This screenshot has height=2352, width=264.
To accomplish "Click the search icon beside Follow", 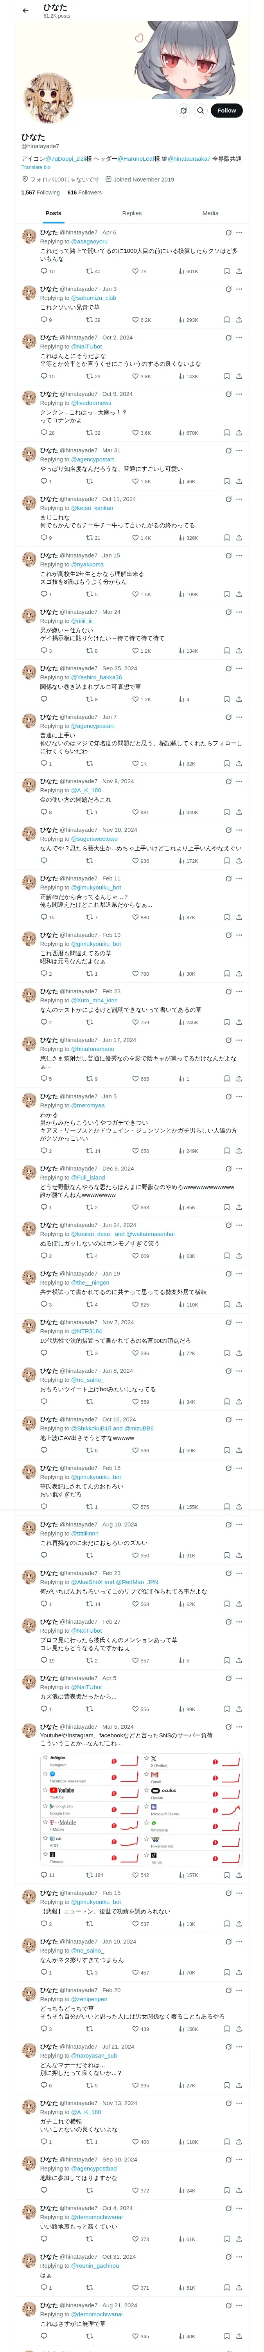I will click(x=200, y=111).
